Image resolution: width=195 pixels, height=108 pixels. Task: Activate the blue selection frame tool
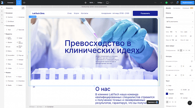coord(19,3)
